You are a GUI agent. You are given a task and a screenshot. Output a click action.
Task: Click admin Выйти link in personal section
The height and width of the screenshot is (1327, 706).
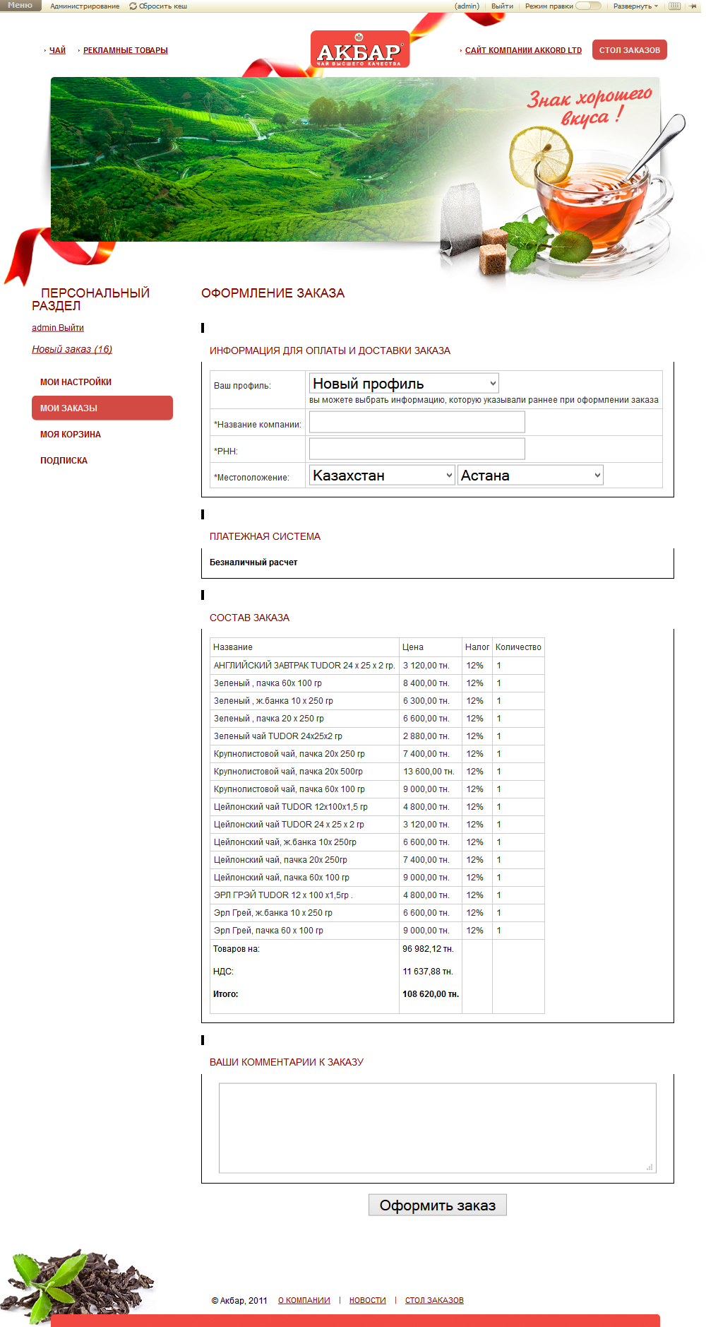(x=58, y=328)
